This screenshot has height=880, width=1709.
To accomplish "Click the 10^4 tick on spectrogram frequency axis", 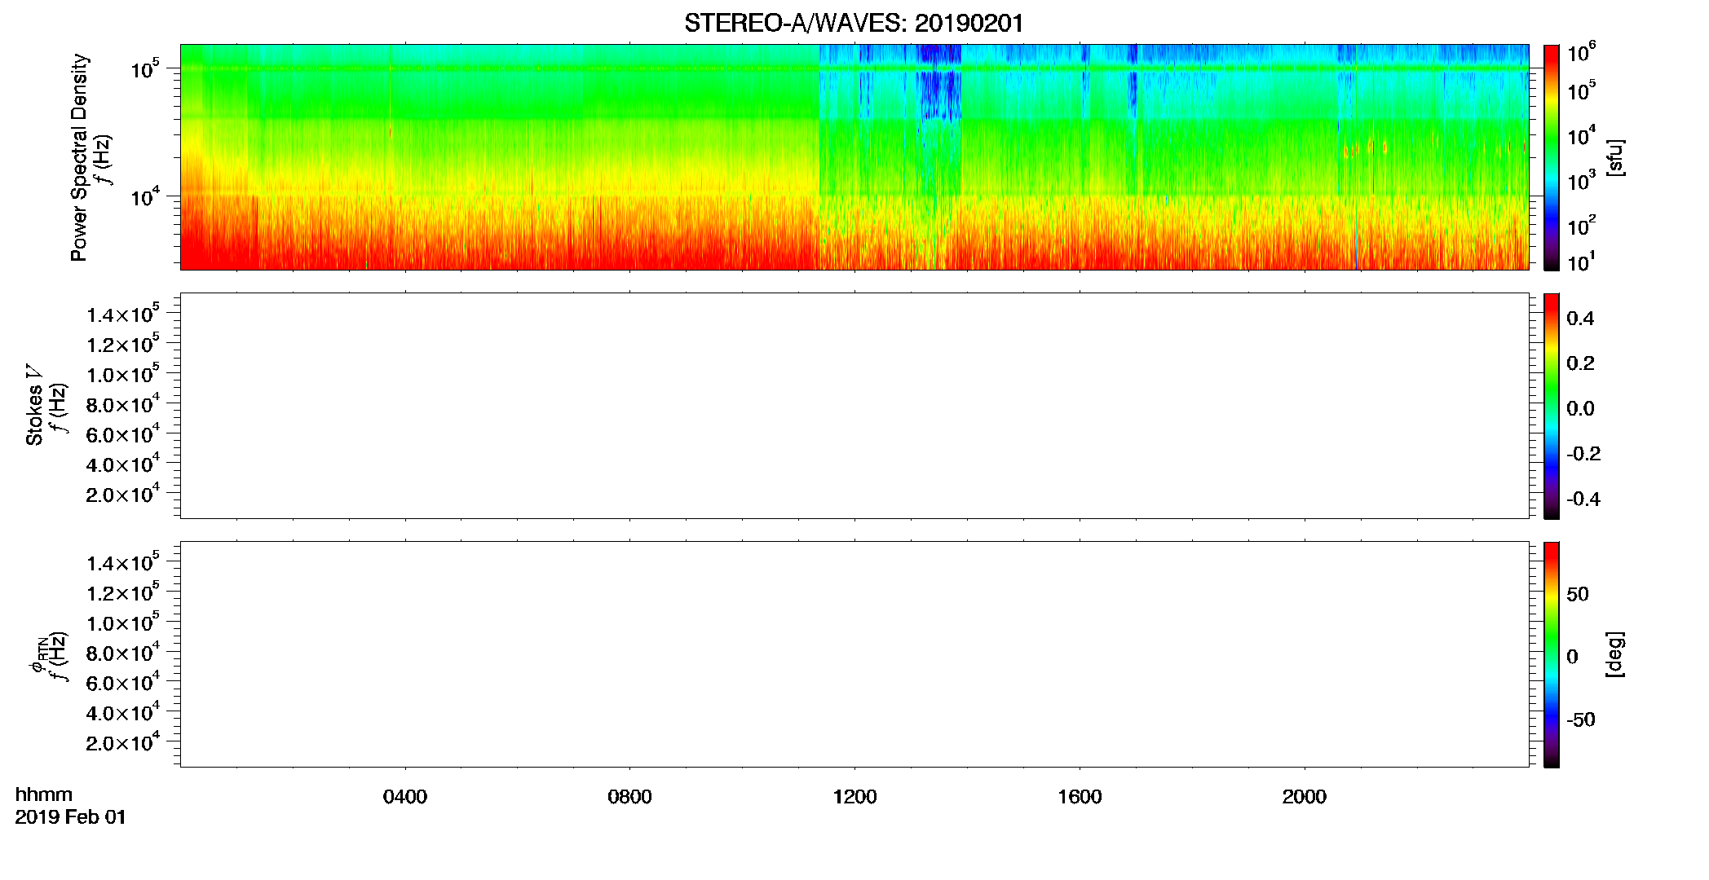I will [x=145, y=196].
